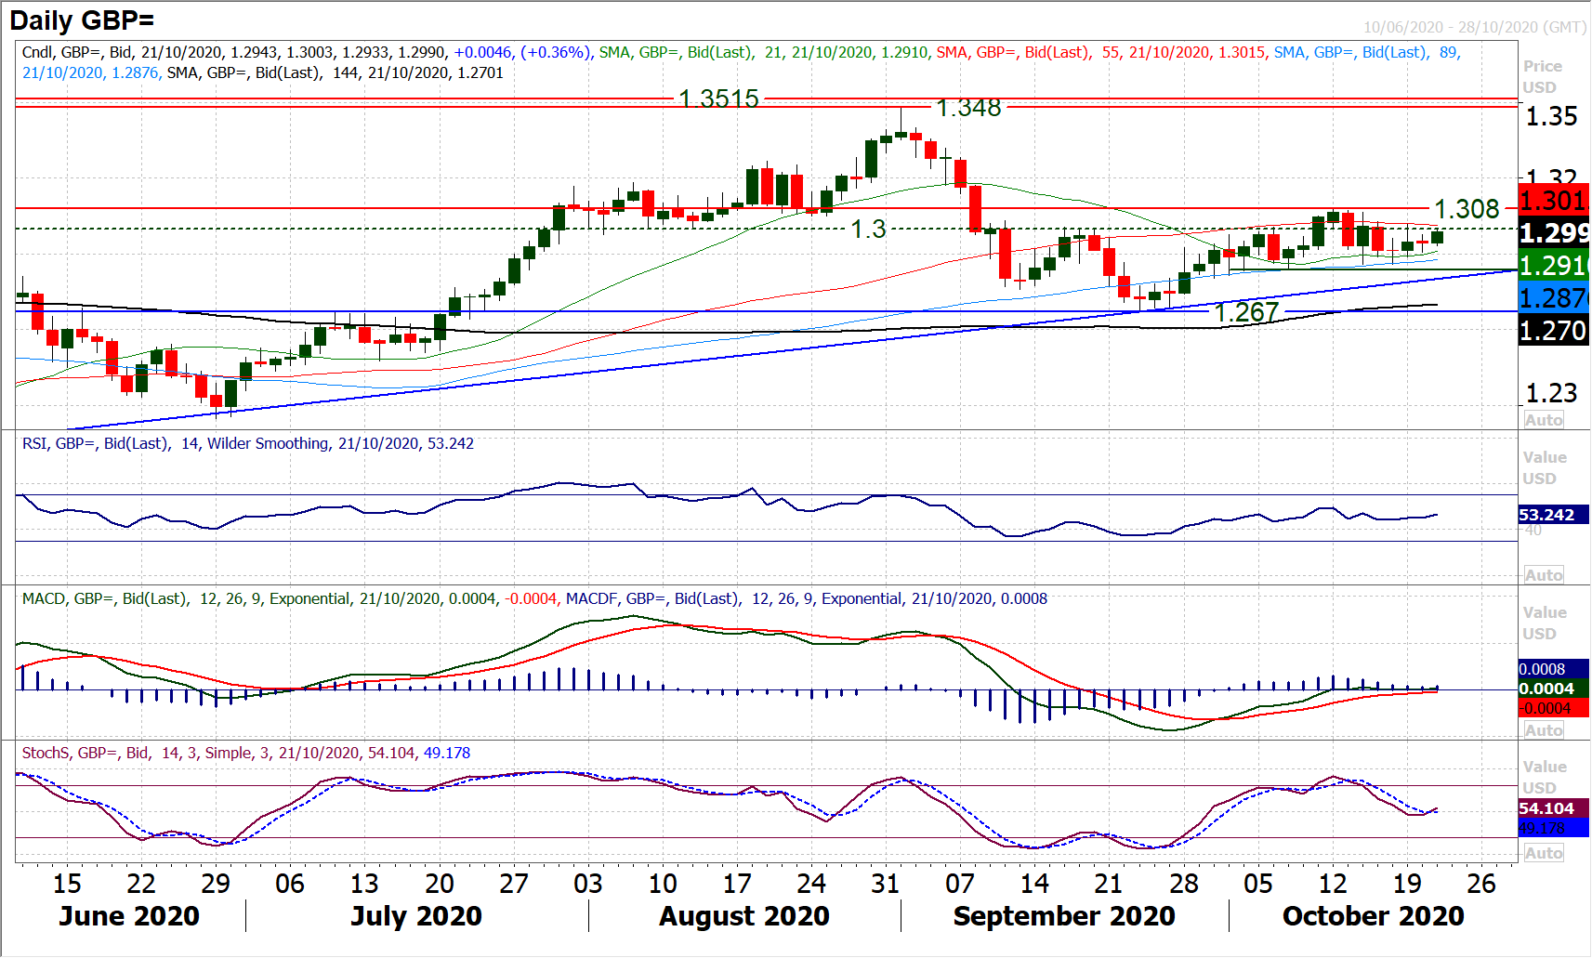
Task: Select the MACD indicator legend text
Action: (x=534, y=599)
